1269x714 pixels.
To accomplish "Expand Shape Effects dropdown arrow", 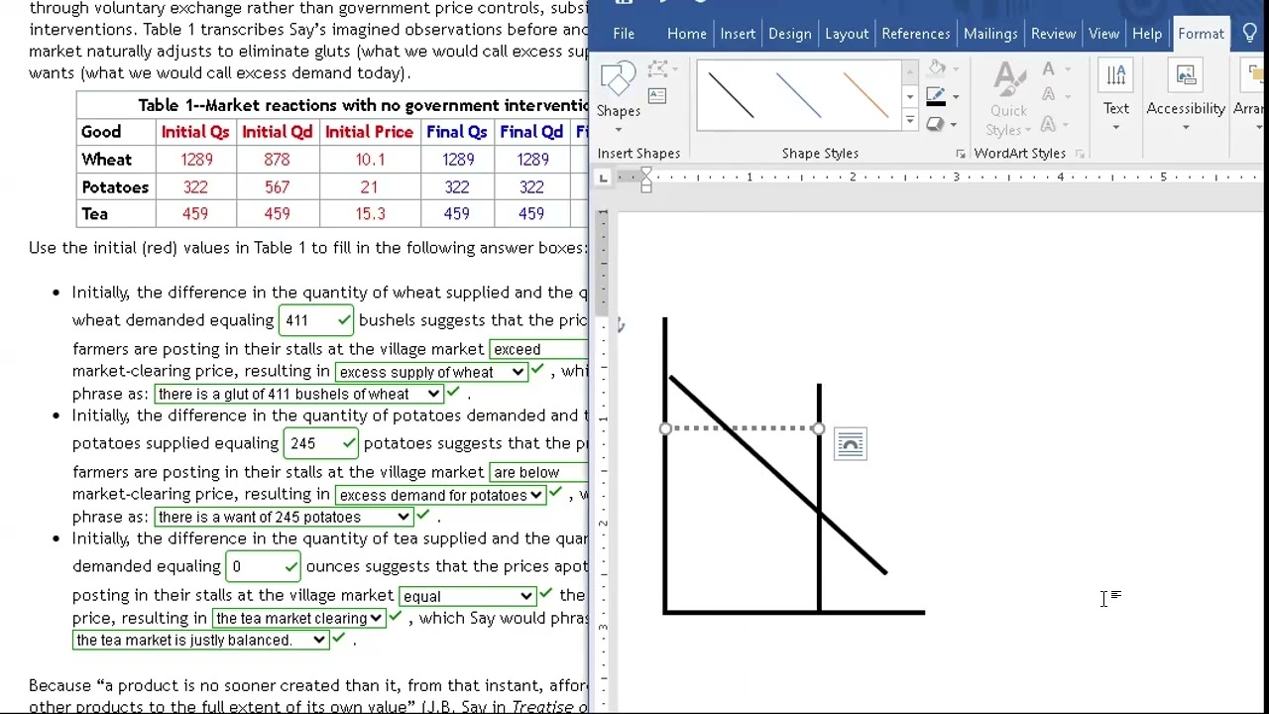I will click(956, 124).
